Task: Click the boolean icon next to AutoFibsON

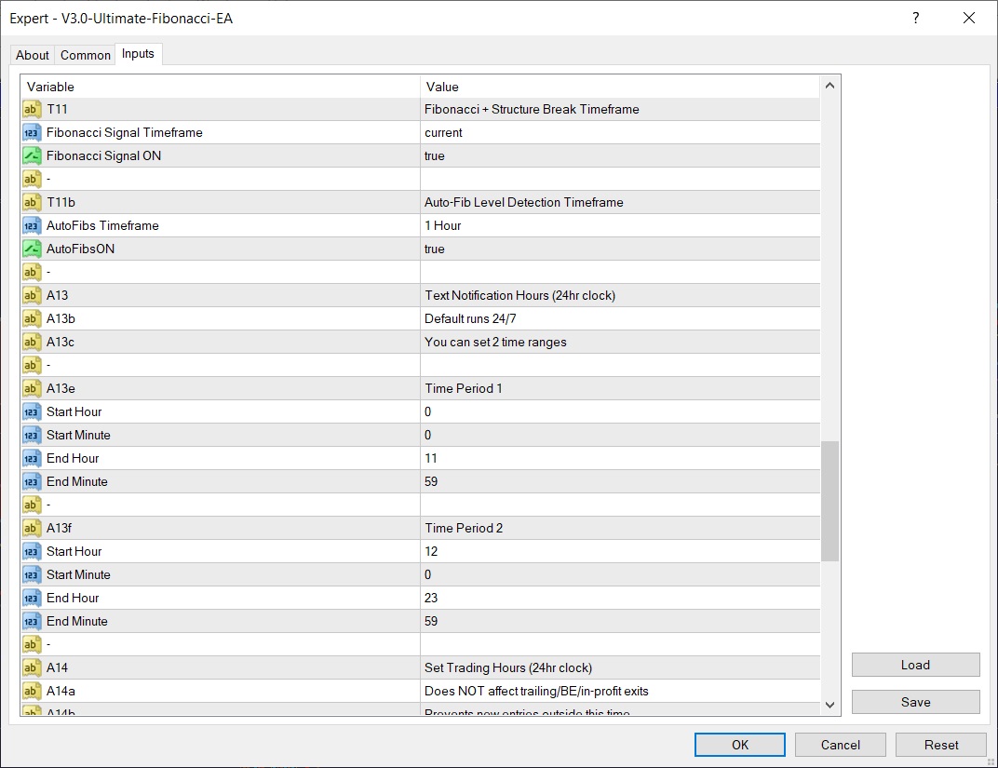Action: pyautogui.click(x=32, y=249)
